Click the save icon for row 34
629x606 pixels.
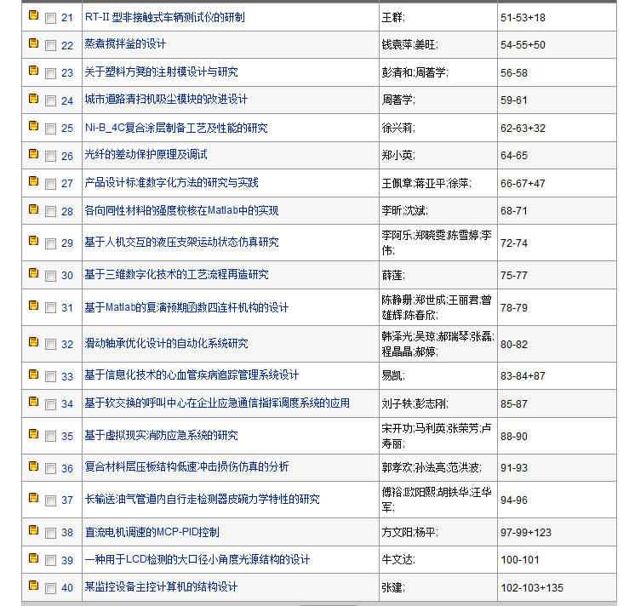tap(34, 402)
